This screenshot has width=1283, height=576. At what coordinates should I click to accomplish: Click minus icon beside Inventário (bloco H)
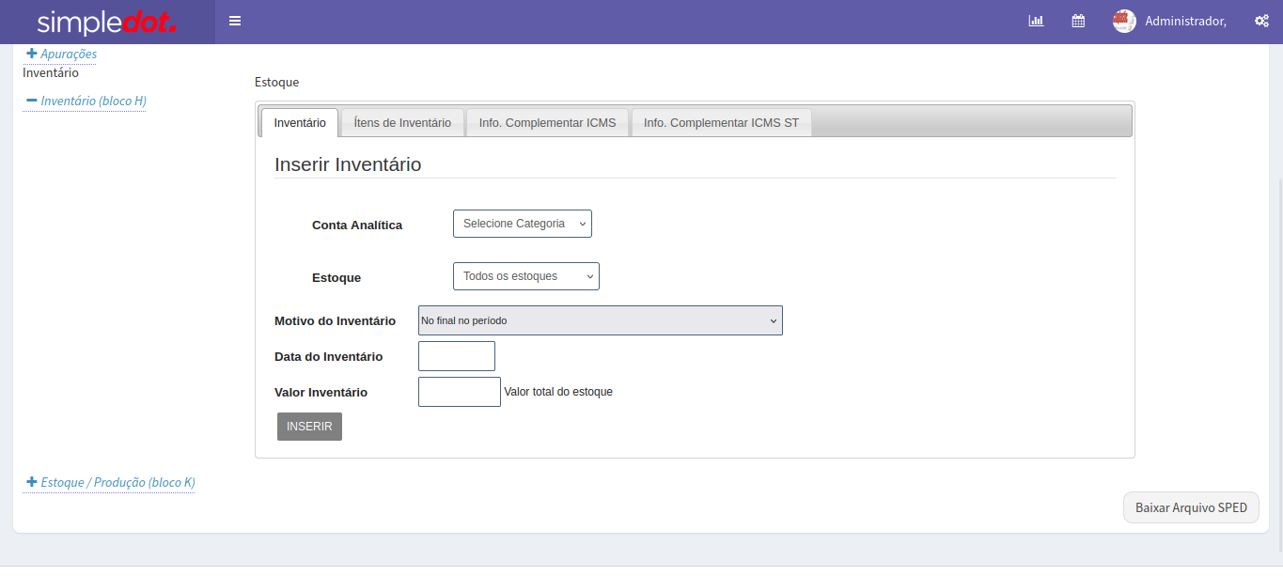tap(31, 100)
